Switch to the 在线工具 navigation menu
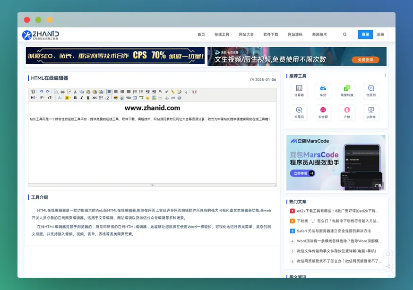Screen dimensions: 413x290 222,34
